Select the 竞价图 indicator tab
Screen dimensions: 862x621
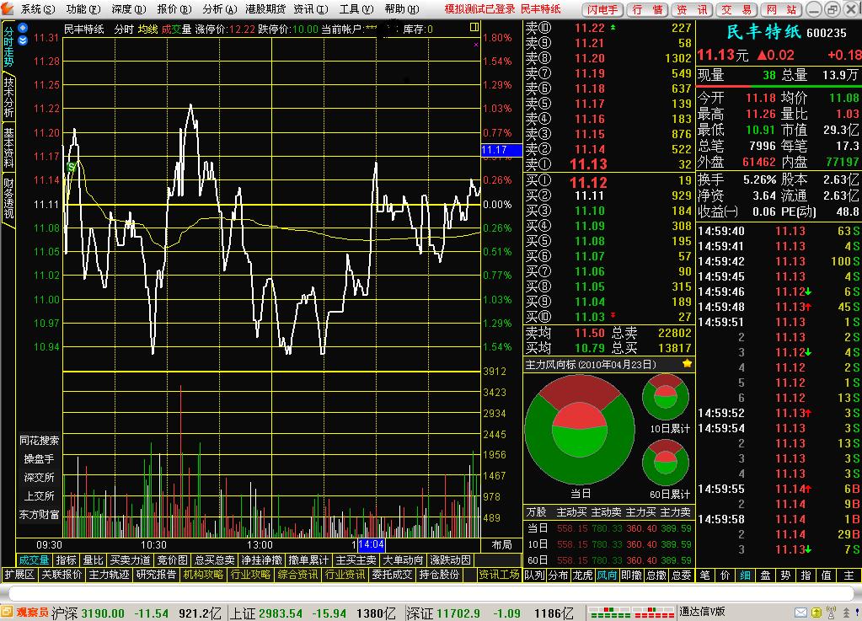pyautogui.click(x=172, y=560)
